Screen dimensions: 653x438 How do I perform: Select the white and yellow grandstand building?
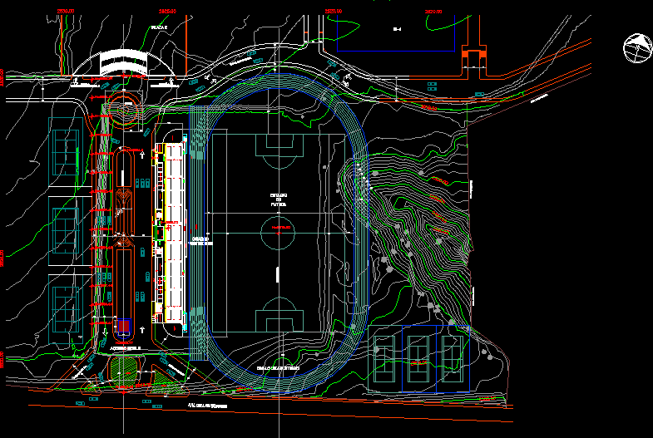click(x=174, y=232)
